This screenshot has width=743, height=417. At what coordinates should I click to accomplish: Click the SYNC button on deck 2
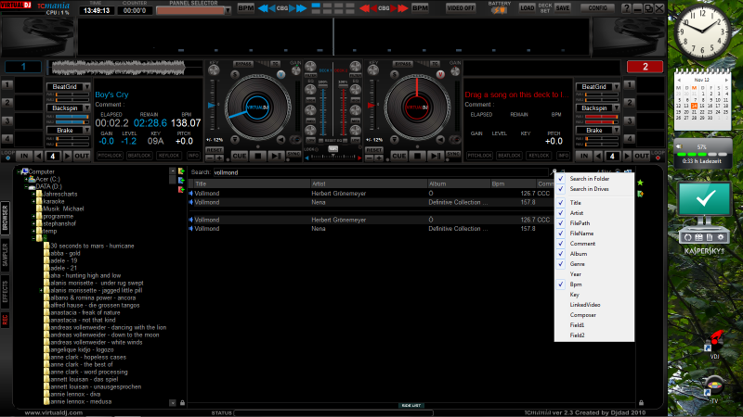tap(453, 155)
